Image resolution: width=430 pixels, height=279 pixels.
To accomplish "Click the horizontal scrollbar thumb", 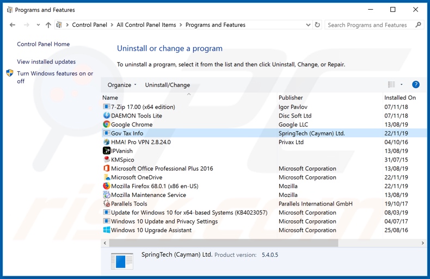I will (x=224, y=243).
